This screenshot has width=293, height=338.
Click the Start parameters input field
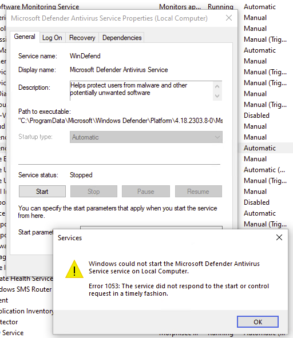(151, 228)
